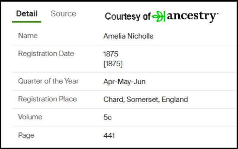Select the 1875 registration date value
Screen dimensions: 238x149
(111, 54)
